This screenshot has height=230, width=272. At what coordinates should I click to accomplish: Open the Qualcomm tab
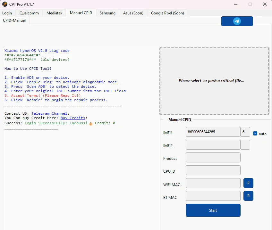tap(29, 13)
